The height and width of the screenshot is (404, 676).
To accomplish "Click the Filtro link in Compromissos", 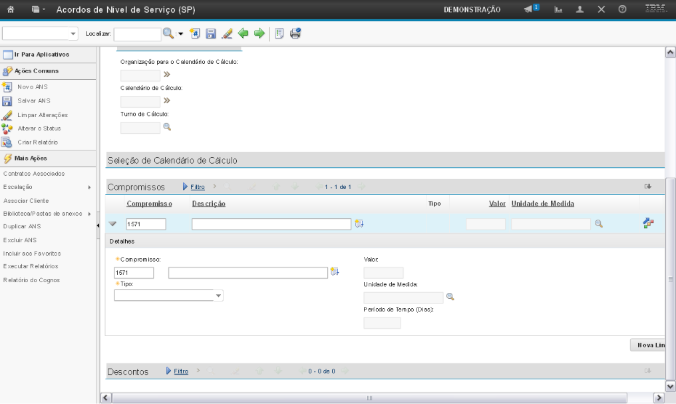I will click(197, 187).
